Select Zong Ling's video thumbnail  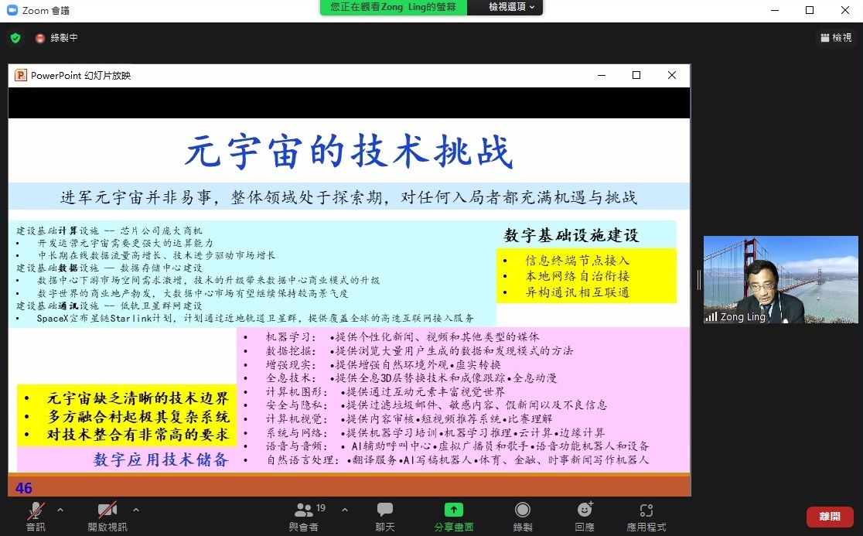(780, 279)
